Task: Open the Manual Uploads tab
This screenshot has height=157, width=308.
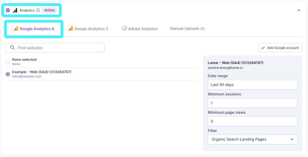Action: coord(187,29)
